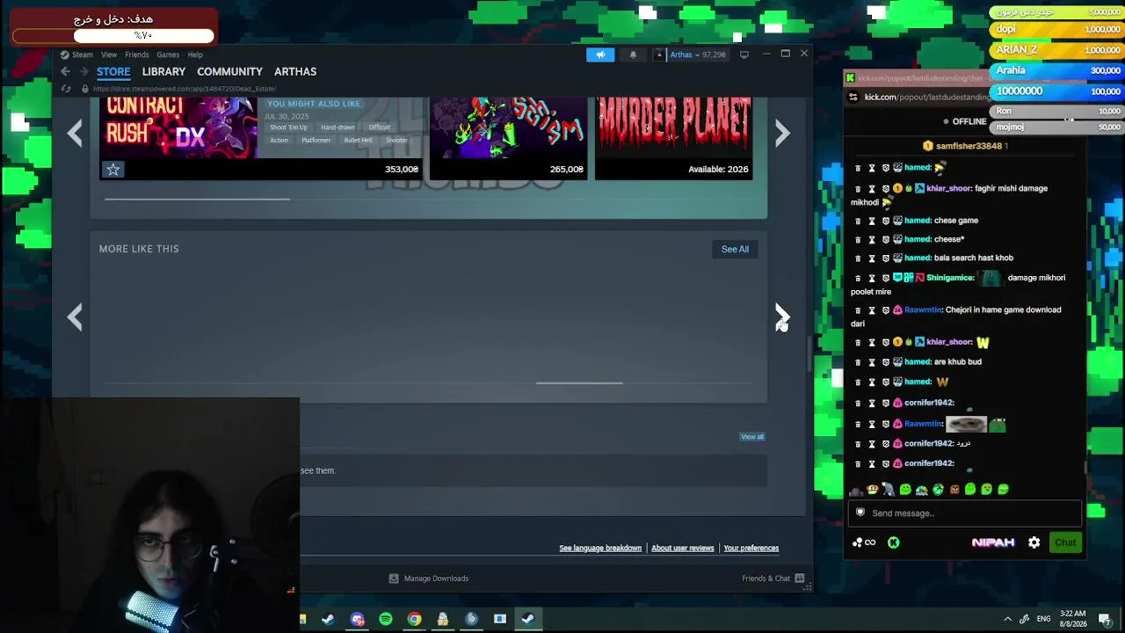Click the Hand-drawn tag
Viewport: 1125px width, 633px height.
coord(337,127)
